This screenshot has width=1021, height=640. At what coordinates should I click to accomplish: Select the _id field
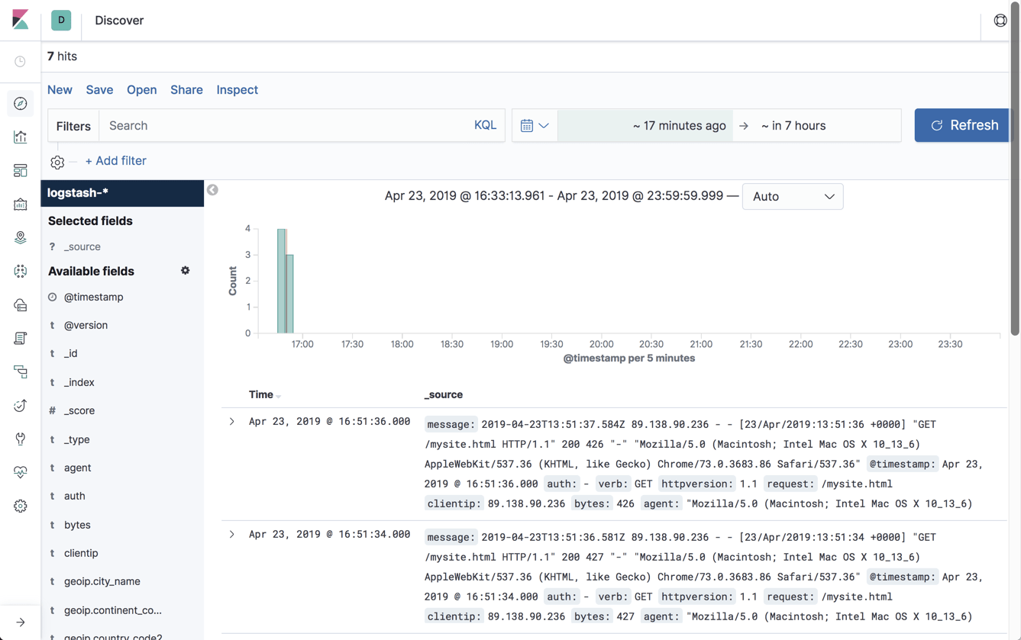tap(70, 354)
